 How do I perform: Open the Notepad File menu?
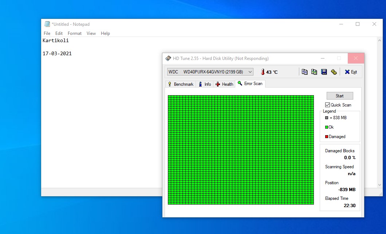(x=47, y=33)
